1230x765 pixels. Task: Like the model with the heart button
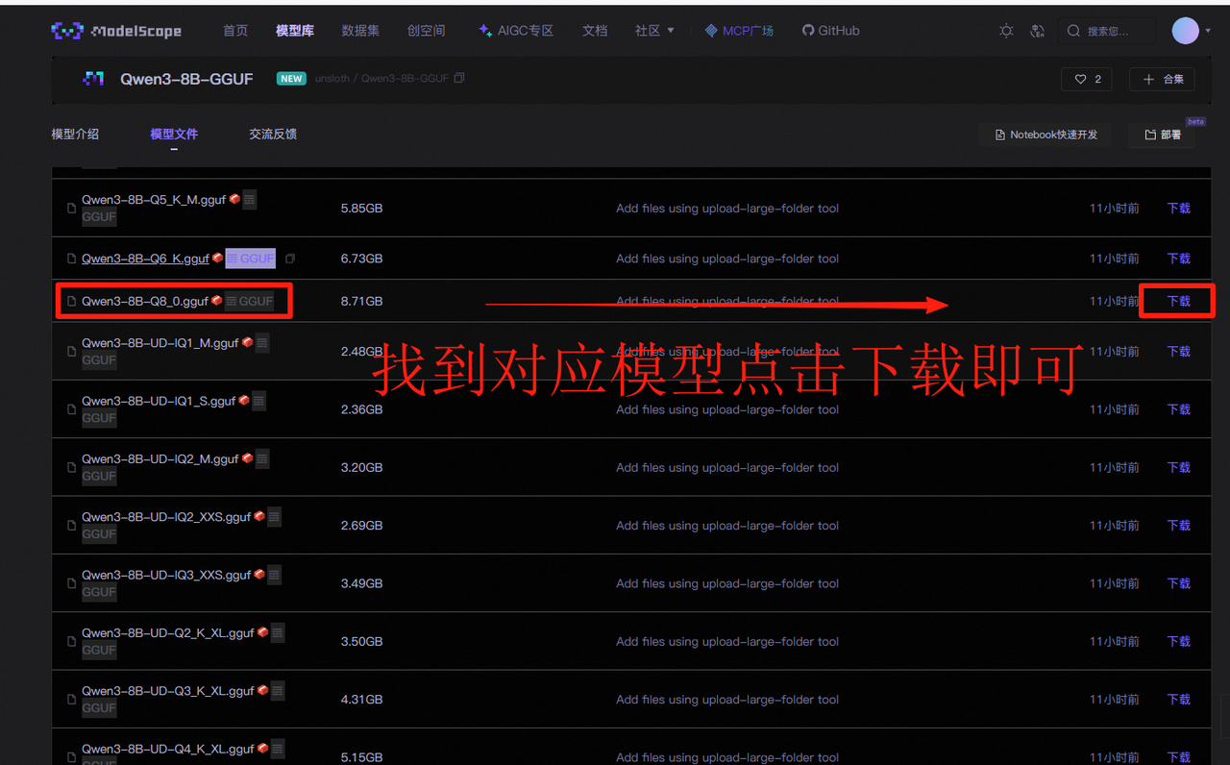1087,79
